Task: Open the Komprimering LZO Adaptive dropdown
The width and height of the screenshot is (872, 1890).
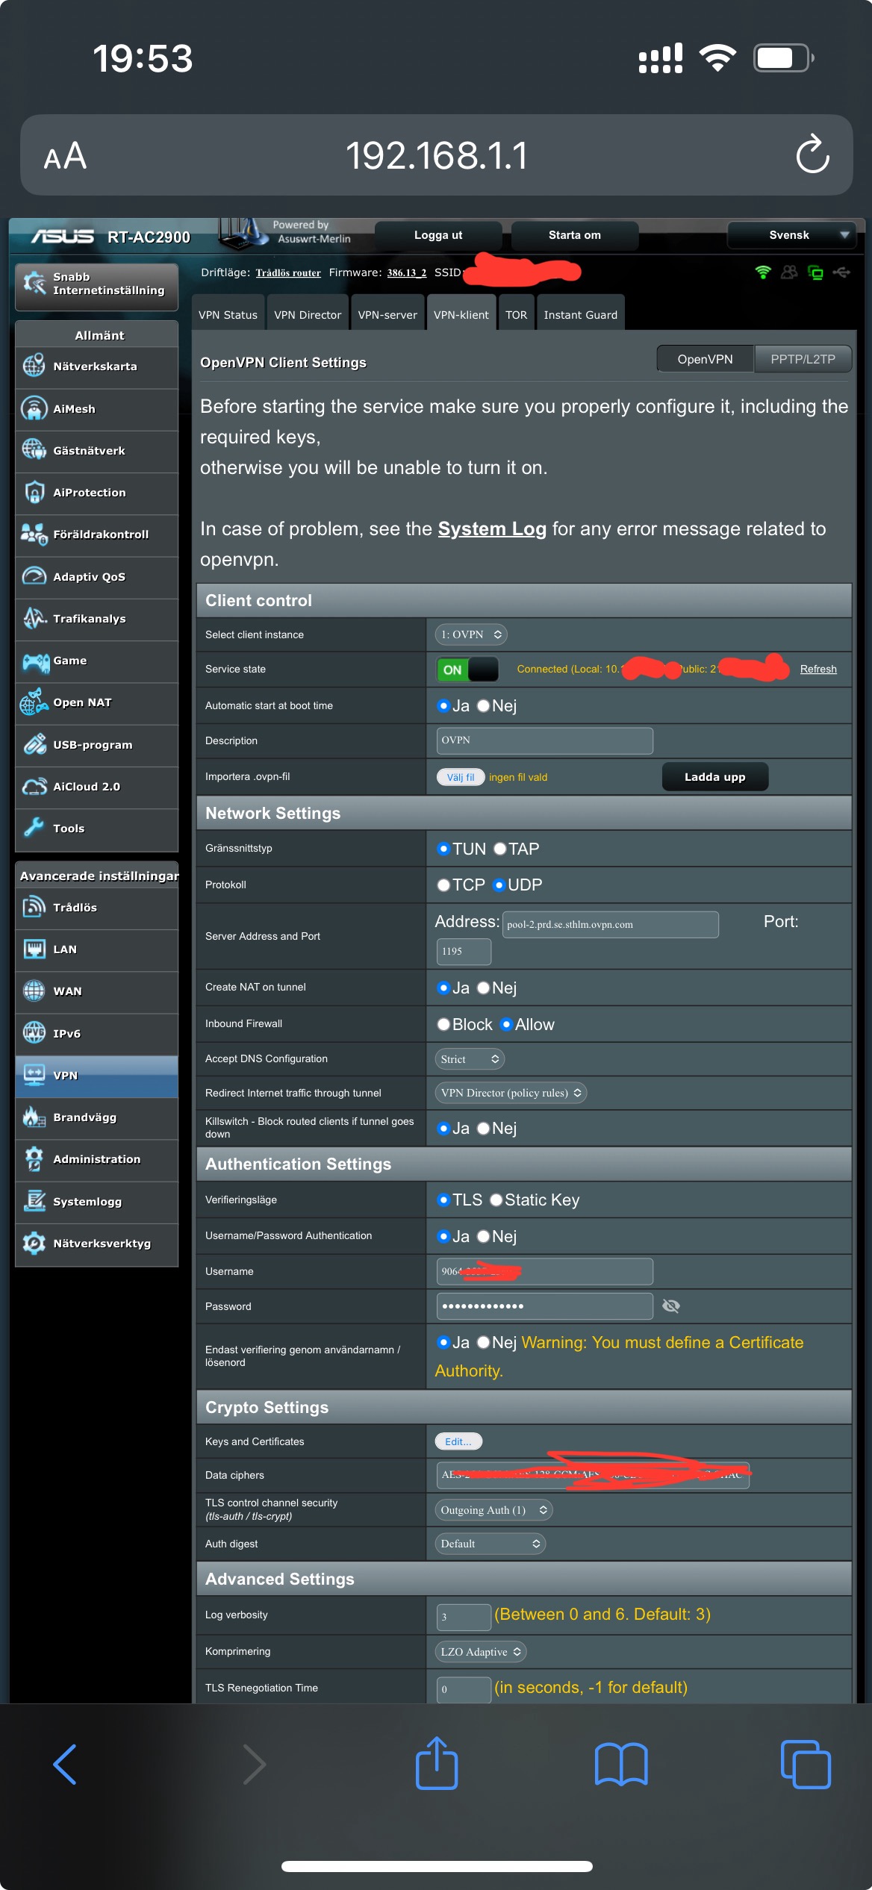Action: click(x=480, y=1651)
